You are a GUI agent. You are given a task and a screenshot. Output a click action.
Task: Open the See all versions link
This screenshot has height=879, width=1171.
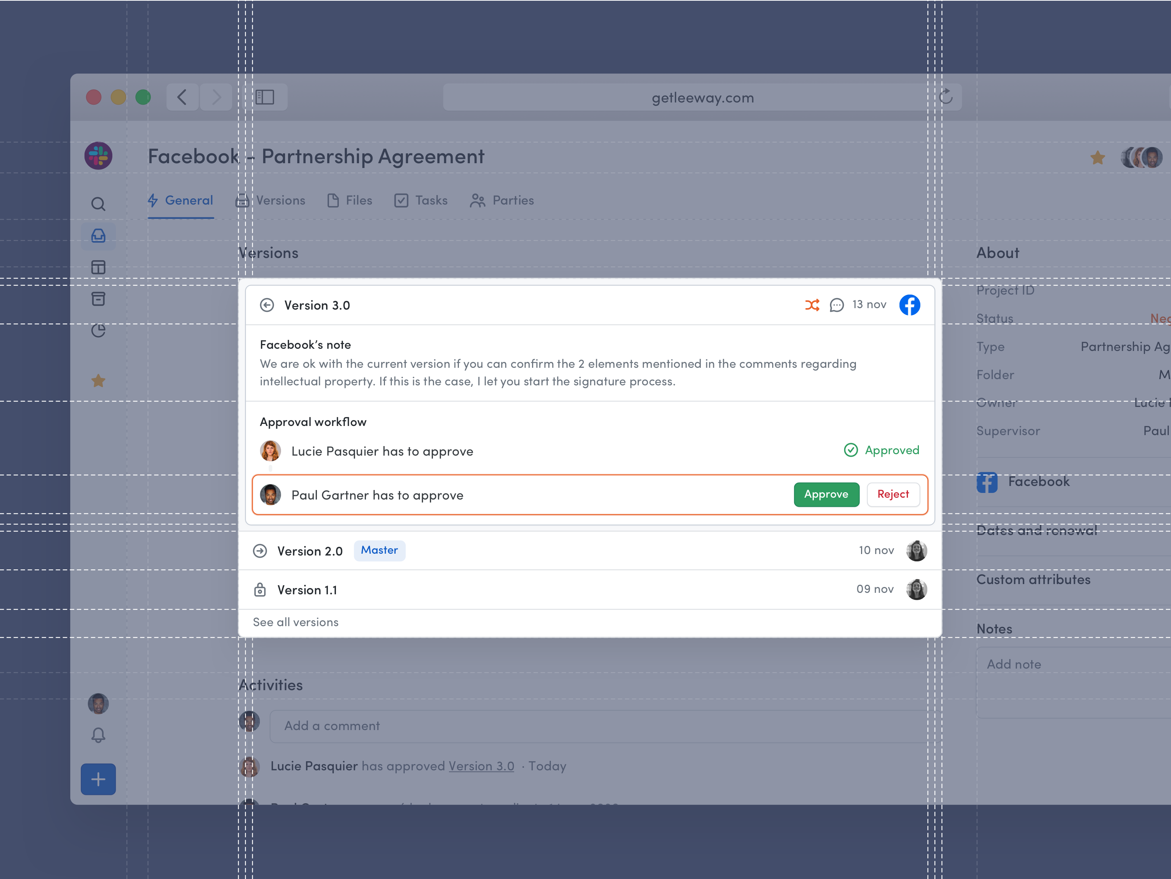[295, 622]
